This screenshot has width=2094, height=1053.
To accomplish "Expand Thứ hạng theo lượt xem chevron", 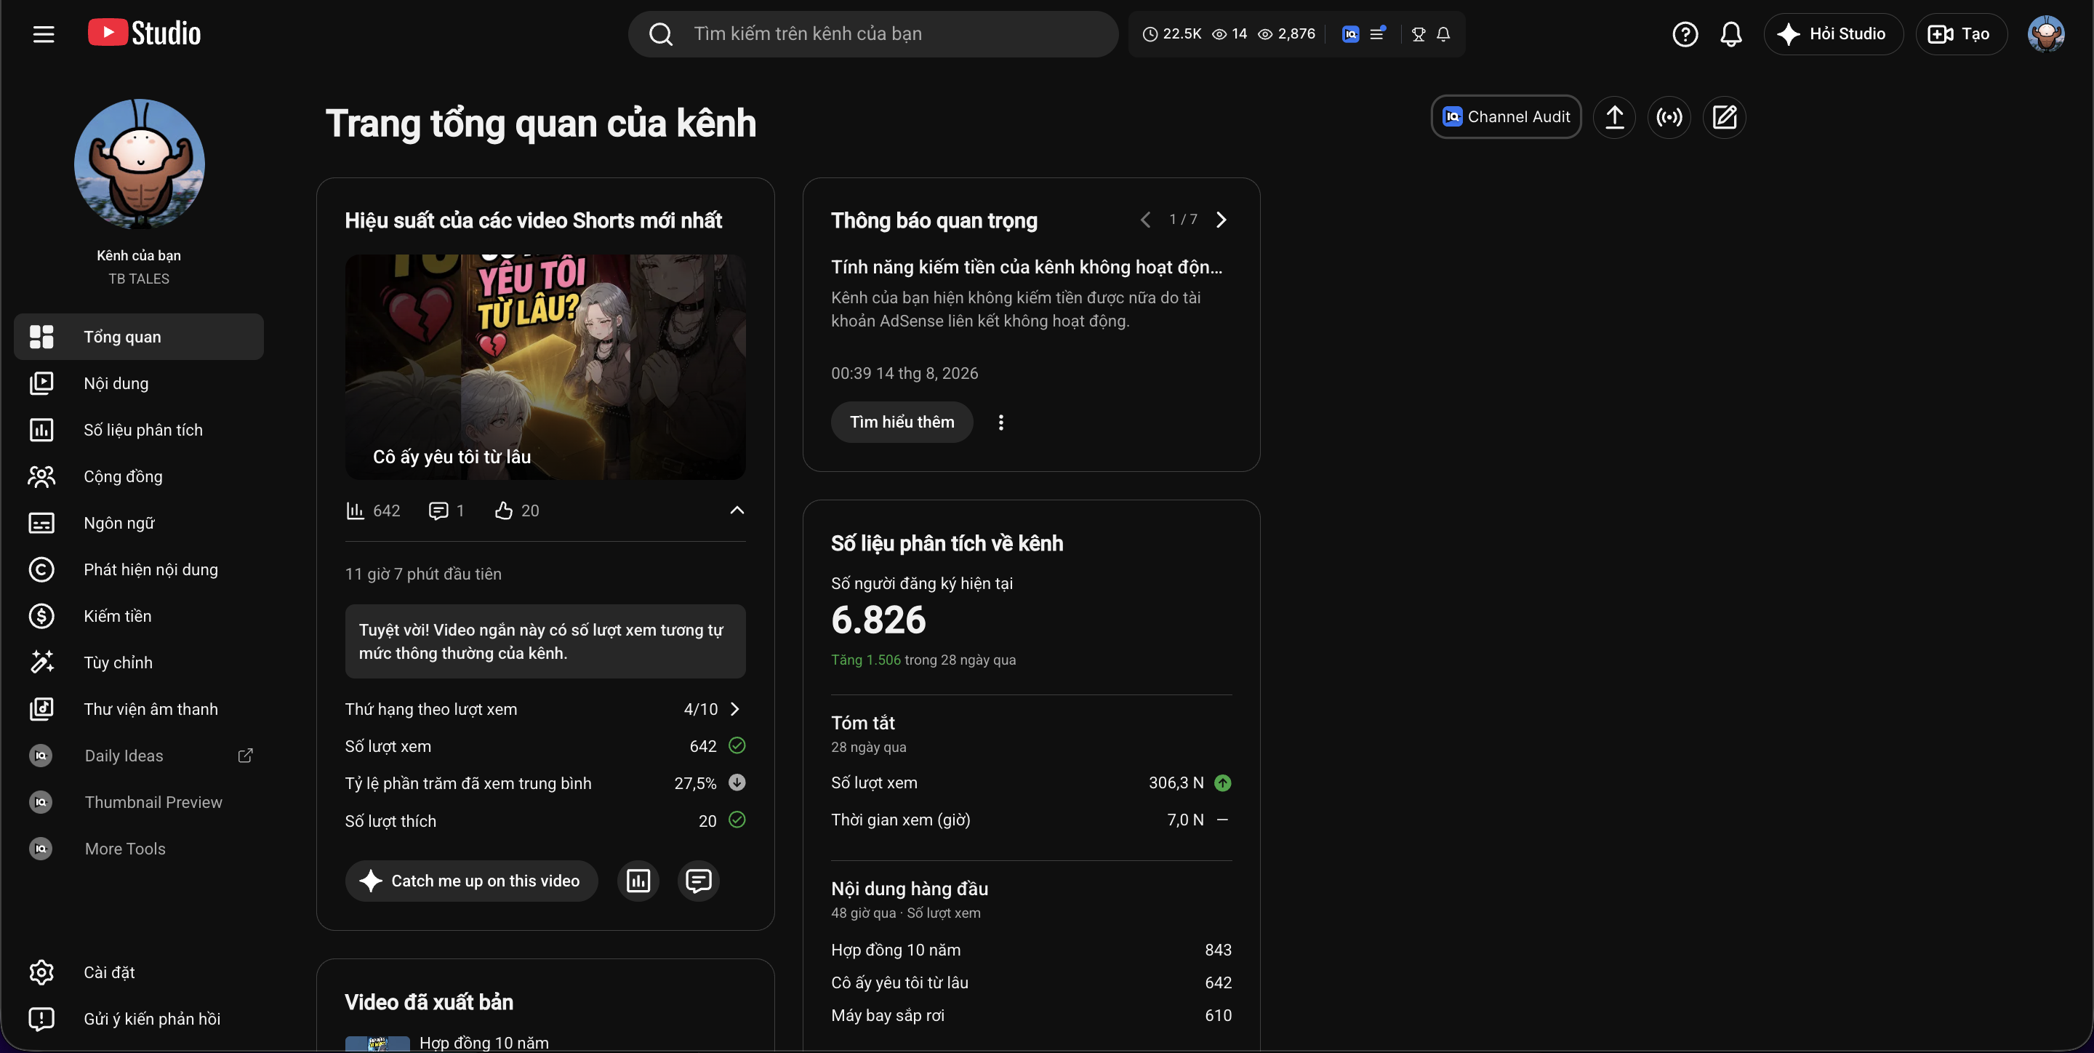I will (735, 709).
